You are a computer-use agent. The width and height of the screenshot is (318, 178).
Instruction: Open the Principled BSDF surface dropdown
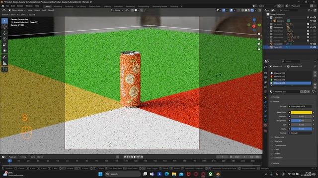pos(300,106)
